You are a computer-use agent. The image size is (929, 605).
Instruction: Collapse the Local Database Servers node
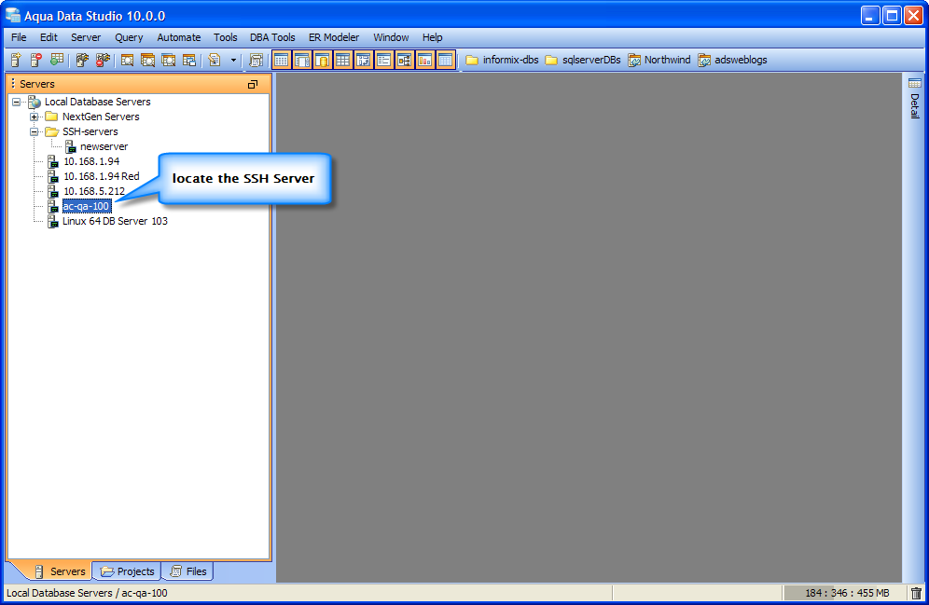pyautogui.click(x=17, y=102)
